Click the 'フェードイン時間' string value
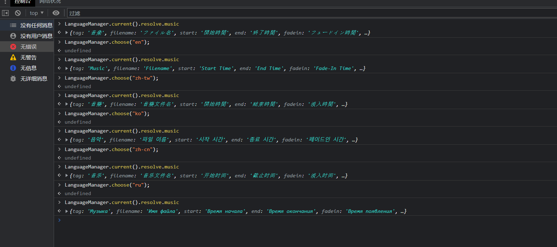The image size is (557, 247). coord(333,33)
